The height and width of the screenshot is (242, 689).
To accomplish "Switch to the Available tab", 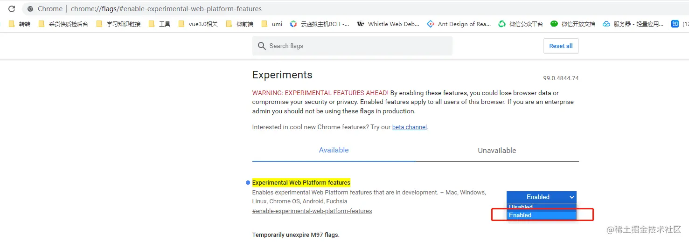I will point(334,150).
